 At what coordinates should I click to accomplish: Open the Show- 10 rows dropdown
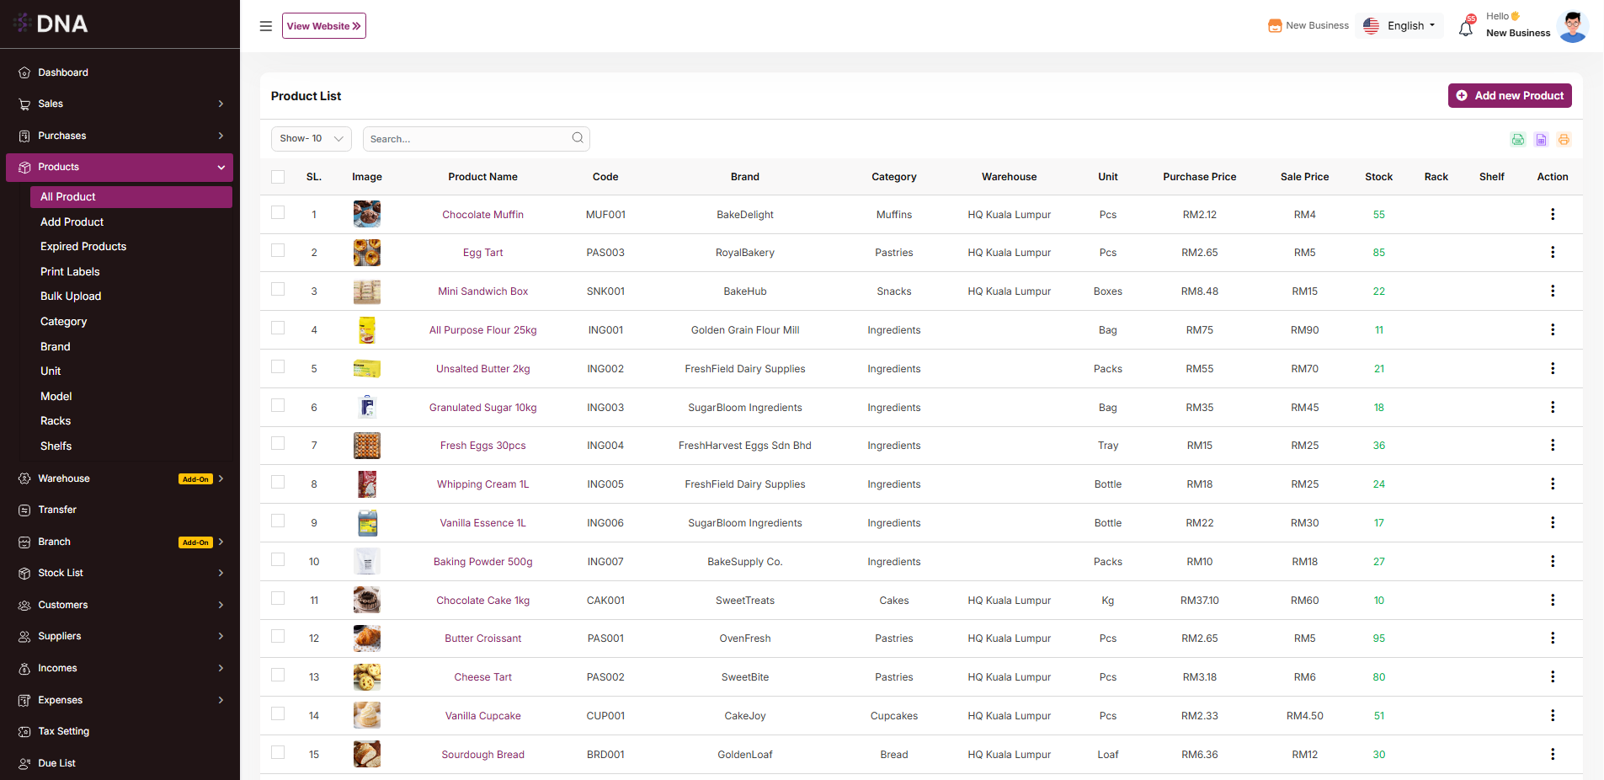pyautogui.click(x=311, y=139)
